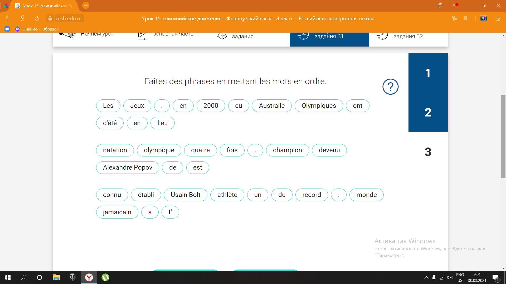
Task: Reload the page with refresh icon
Action: (37, 18)
